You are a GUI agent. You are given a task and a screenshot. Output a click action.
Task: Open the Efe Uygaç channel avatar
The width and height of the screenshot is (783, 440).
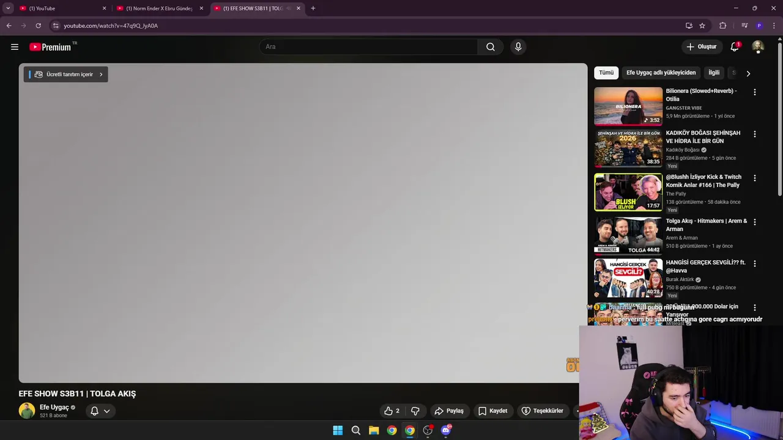[27, 411]
